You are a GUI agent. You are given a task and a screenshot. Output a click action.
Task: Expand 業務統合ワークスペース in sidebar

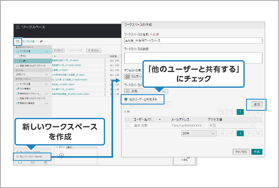click(46, 94)
